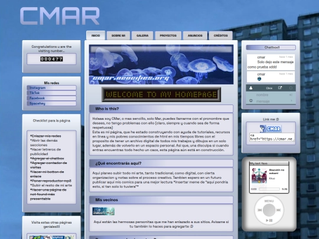
Task: Click the jellyfish cmar.neocities.org banner
Action: [161, 64]
